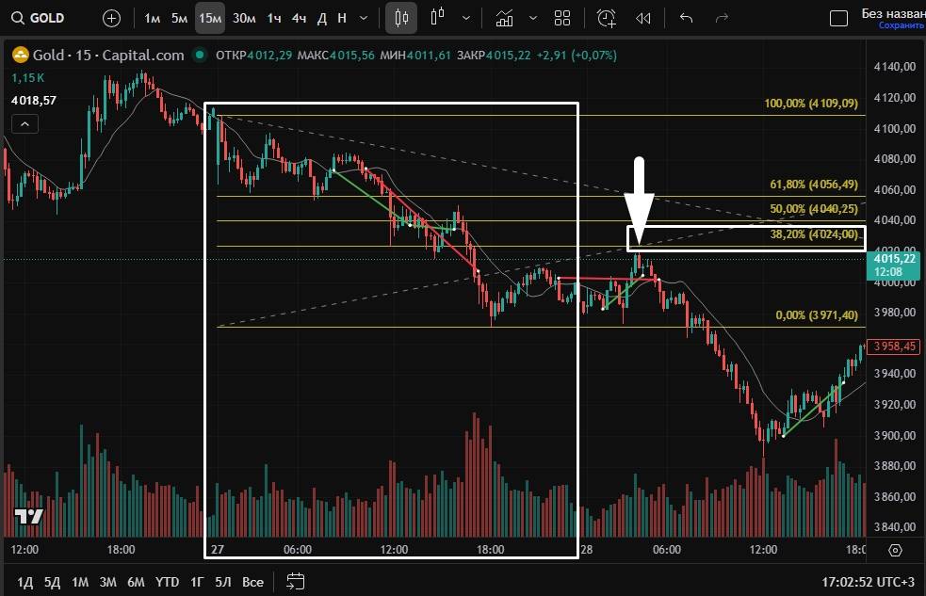Screen dimensions: 926x596
Task: Click the add symbol plus icon
Action: (111, 18)
